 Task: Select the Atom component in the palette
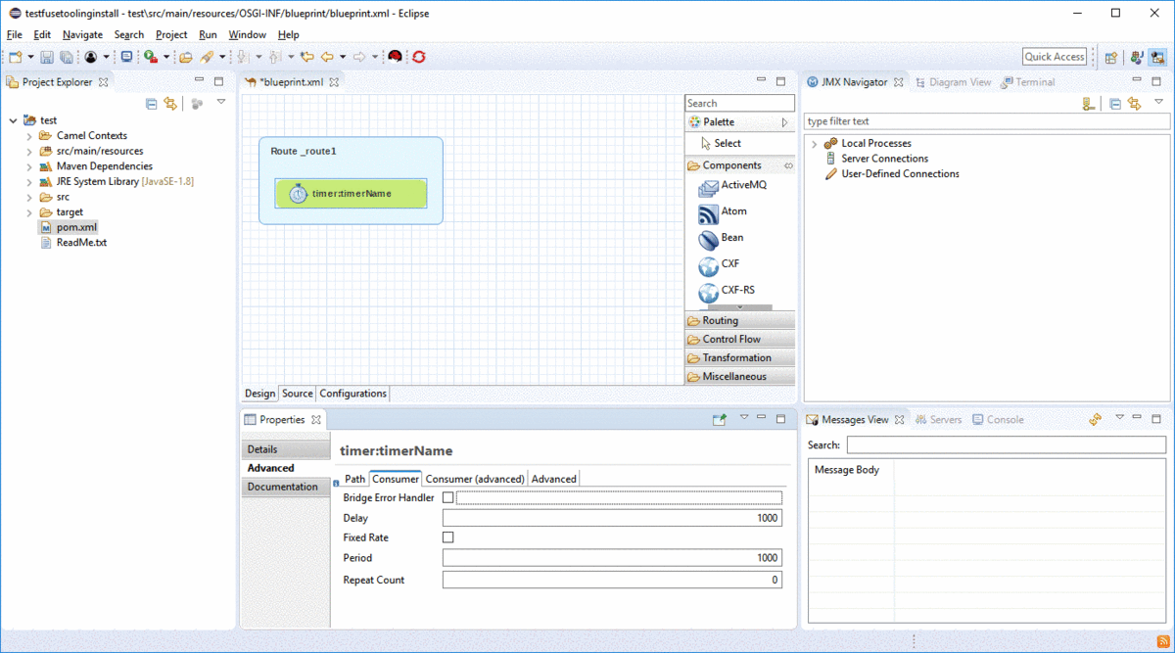tap(723, 211)
